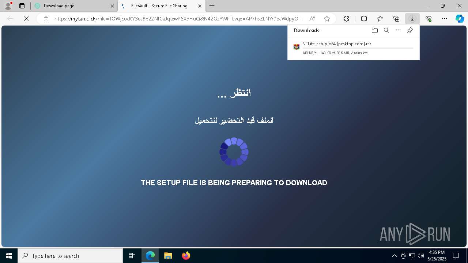This screenshot has height=263, width=468.
Task: Click the mytan.click address bar URL
Action: click(x=178, y=19)
